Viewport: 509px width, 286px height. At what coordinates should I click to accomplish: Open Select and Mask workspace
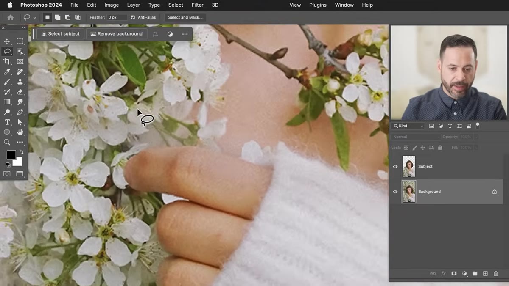click(x=185, y=17)
